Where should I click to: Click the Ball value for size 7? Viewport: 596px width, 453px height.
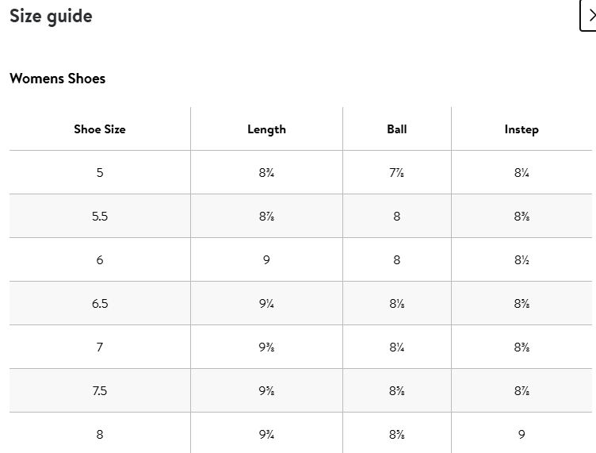tap(397, 347)
